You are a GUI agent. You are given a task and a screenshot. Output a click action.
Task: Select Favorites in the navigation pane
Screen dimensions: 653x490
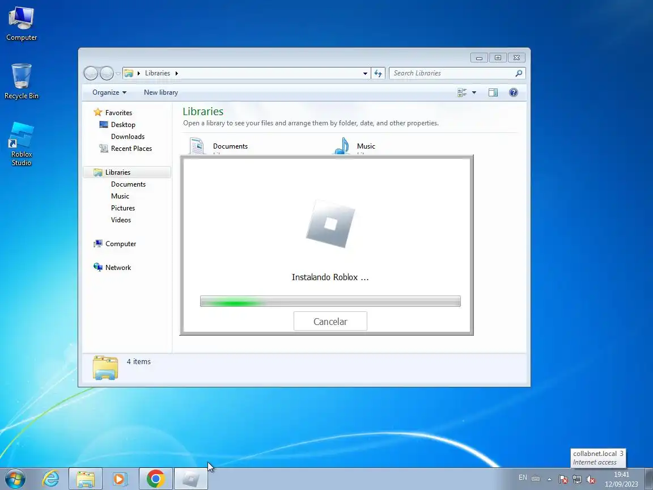pyautogui.click(x=118, y=112)
